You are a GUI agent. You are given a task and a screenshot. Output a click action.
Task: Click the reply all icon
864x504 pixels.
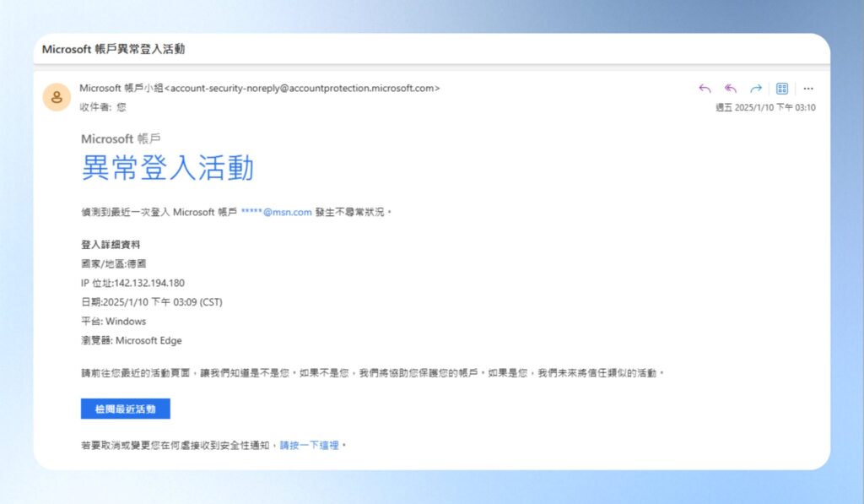click(731, 89)
